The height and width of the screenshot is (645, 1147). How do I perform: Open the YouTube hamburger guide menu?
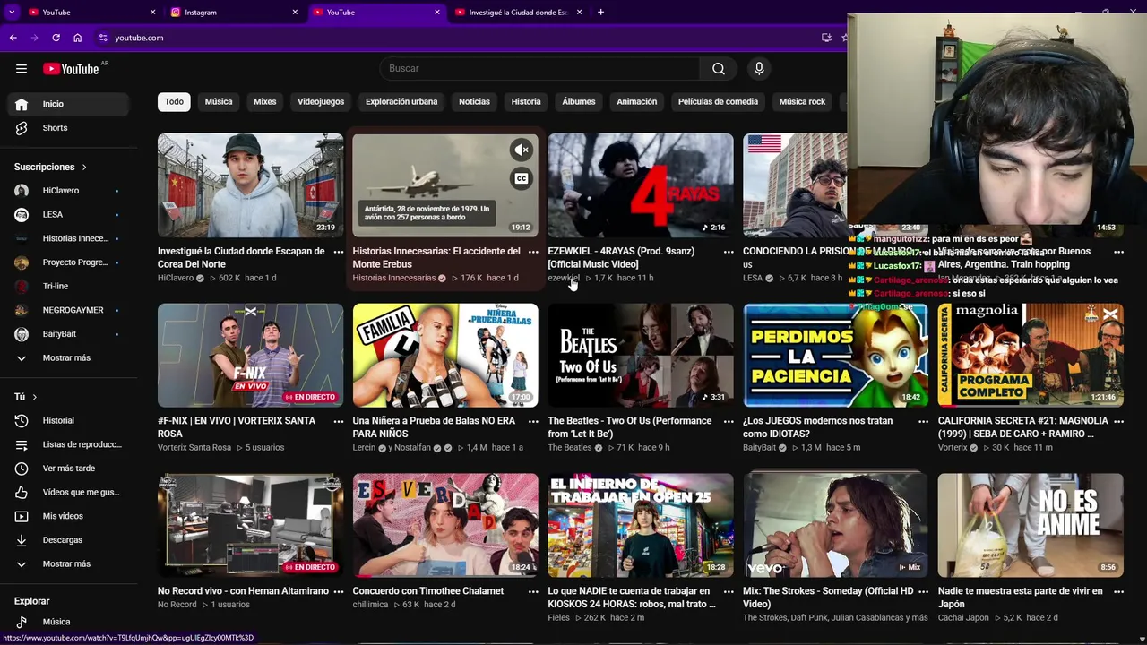(22, 68)
